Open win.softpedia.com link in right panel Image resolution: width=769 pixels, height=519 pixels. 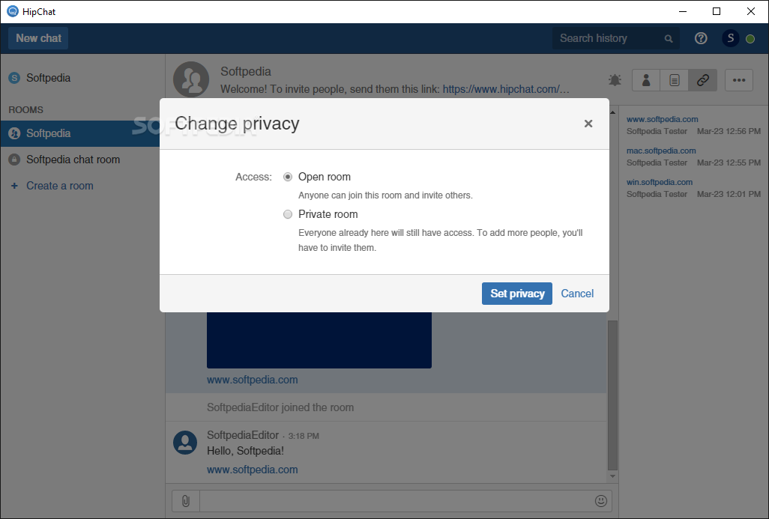point(660,182)
